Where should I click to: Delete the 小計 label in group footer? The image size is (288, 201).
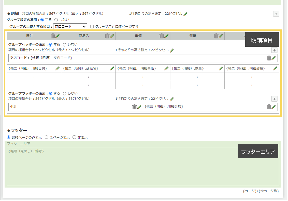(135, 107)
